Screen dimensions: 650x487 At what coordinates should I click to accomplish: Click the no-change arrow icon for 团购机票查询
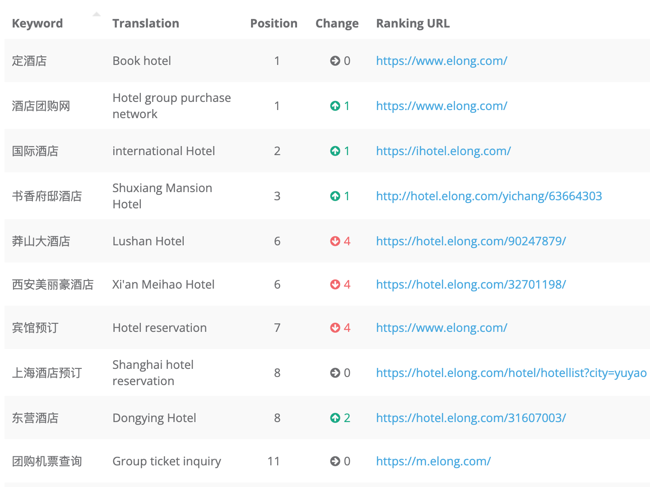(335, 461)
